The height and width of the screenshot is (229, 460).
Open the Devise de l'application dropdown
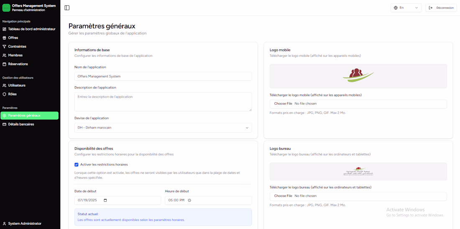coord(163,128)
